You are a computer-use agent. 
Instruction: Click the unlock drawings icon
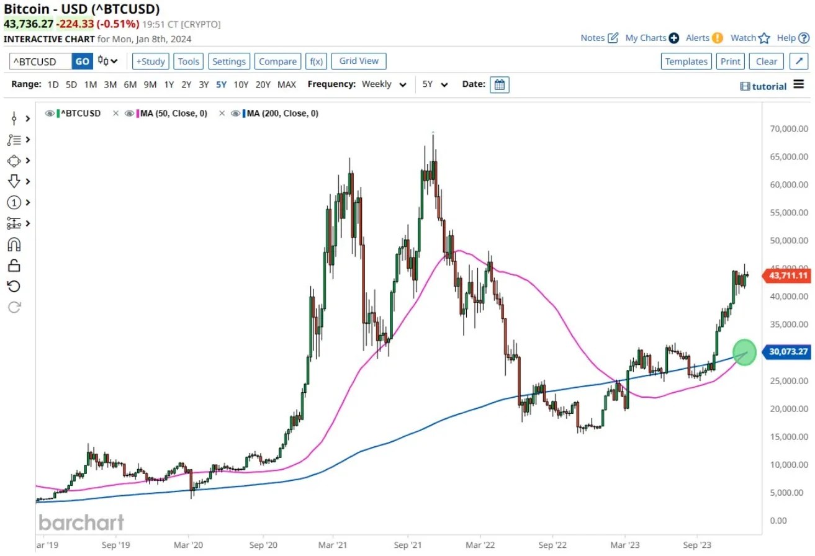coord(14,265)
